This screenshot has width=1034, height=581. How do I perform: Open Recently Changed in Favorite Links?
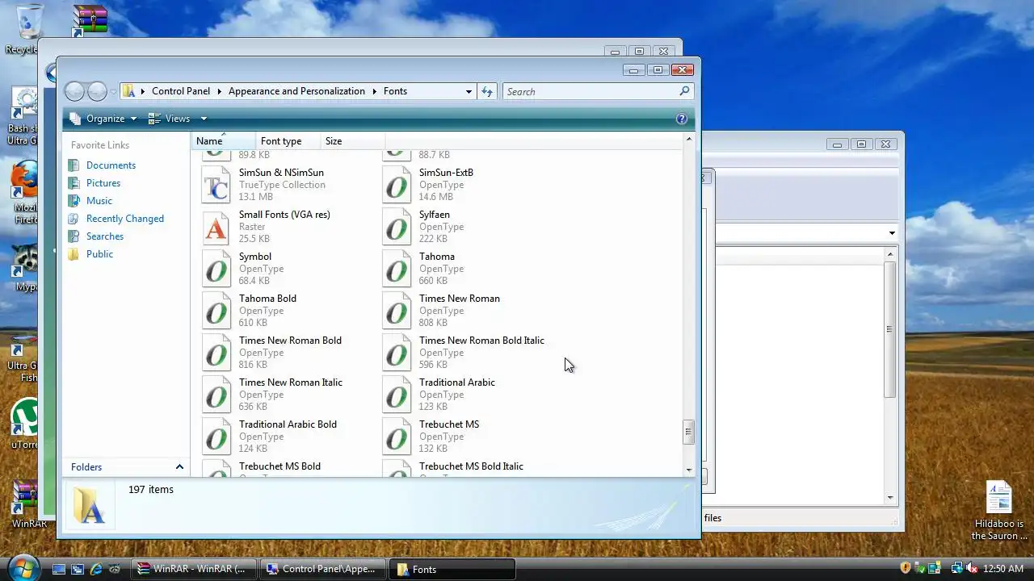pyautogui.click(x=125, y=219)
